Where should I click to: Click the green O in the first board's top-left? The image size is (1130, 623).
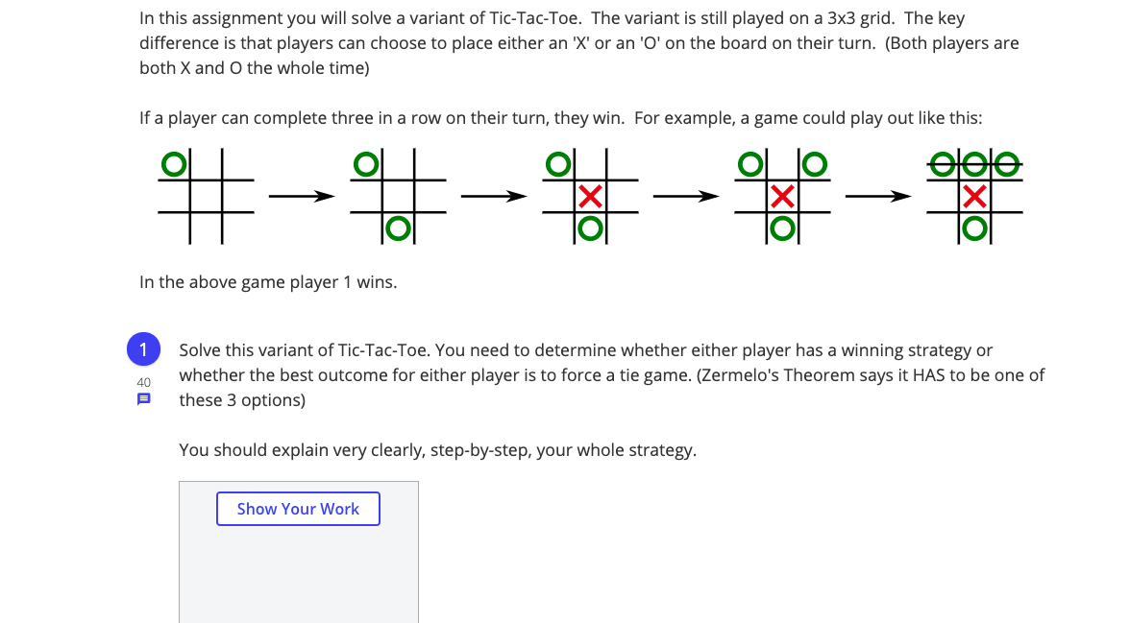point(174,164)
